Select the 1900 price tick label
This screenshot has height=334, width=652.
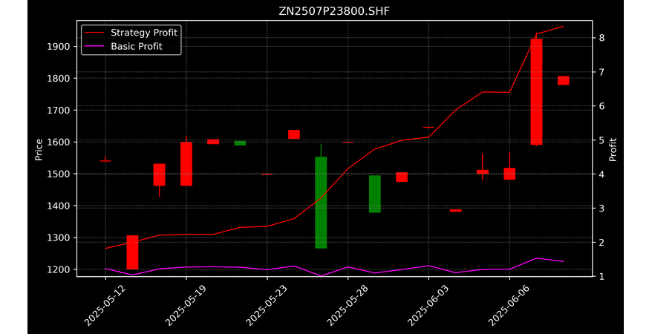tap(59, 47)
